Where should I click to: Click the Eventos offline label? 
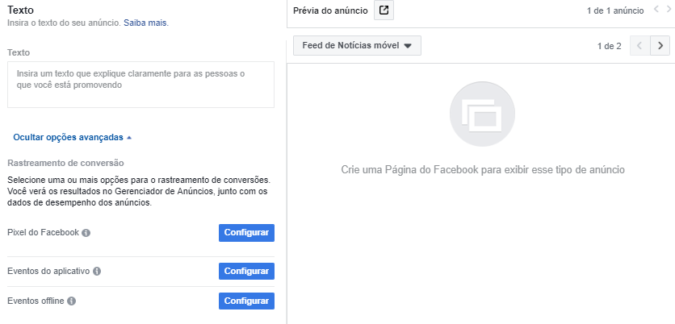tap(36, 301)
